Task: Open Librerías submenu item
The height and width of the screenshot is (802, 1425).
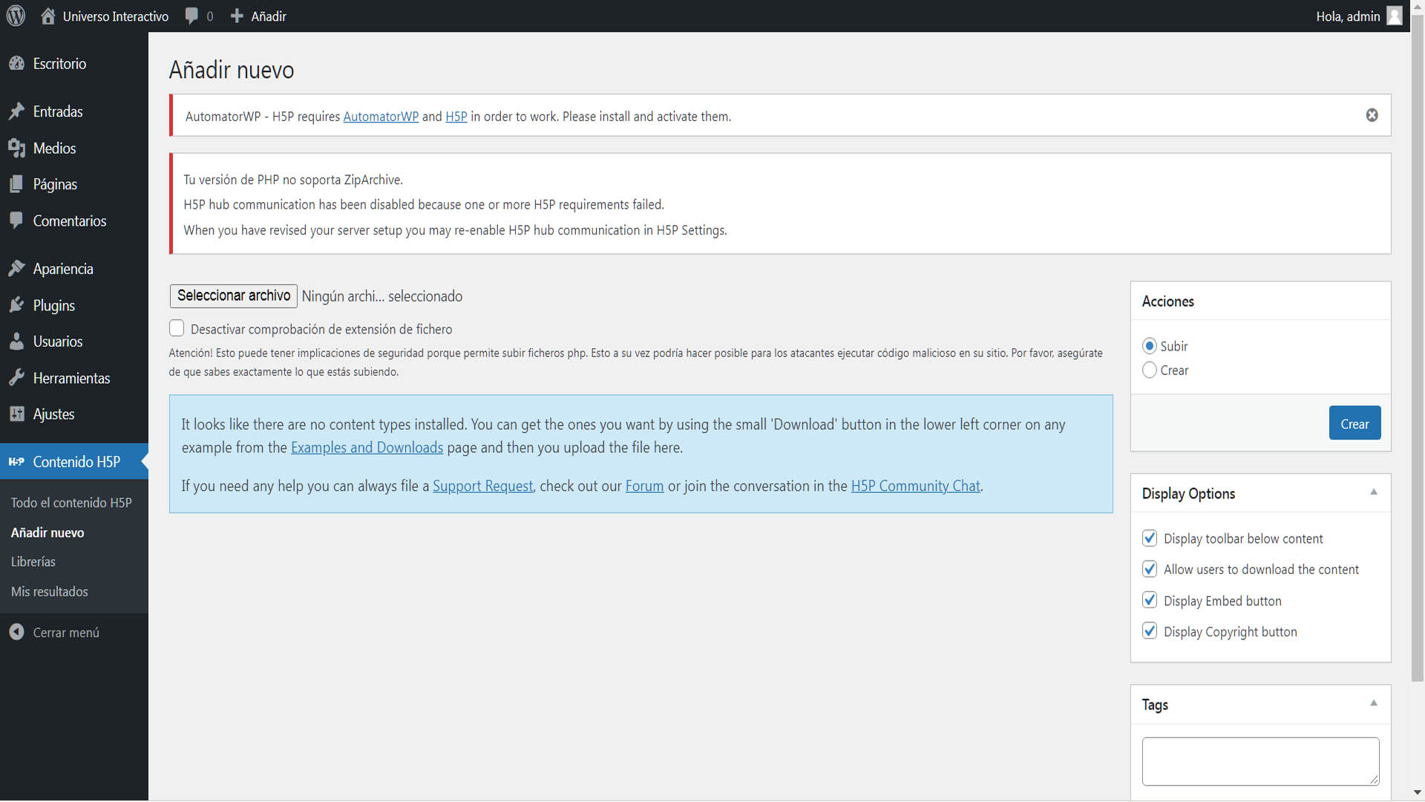Action: (x=33, y=561)
